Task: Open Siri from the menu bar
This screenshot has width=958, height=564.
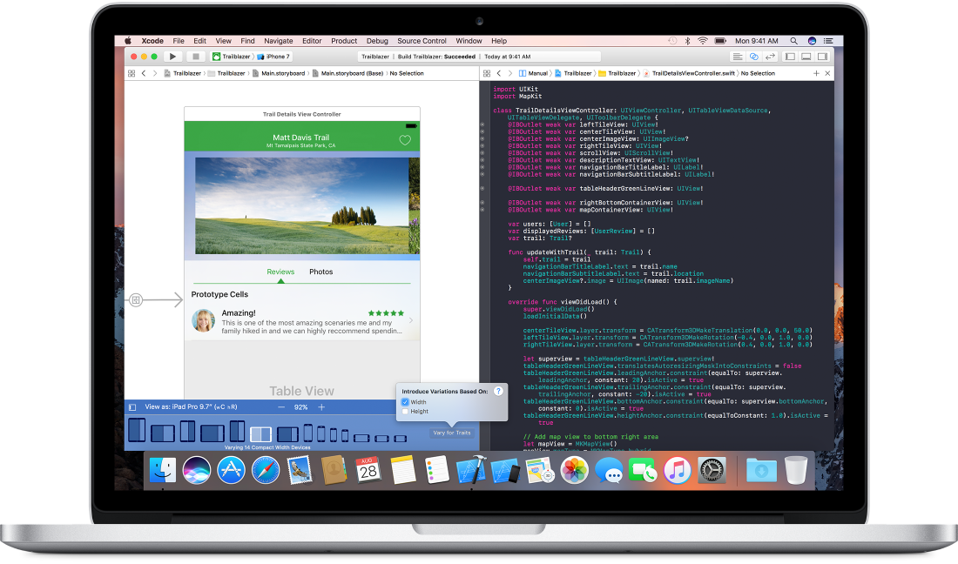Action: click(812, 41)
